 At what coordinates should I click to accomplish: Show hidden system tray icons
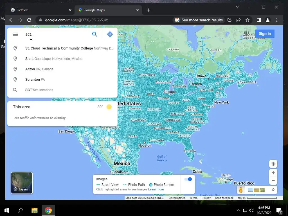point(238,210)
